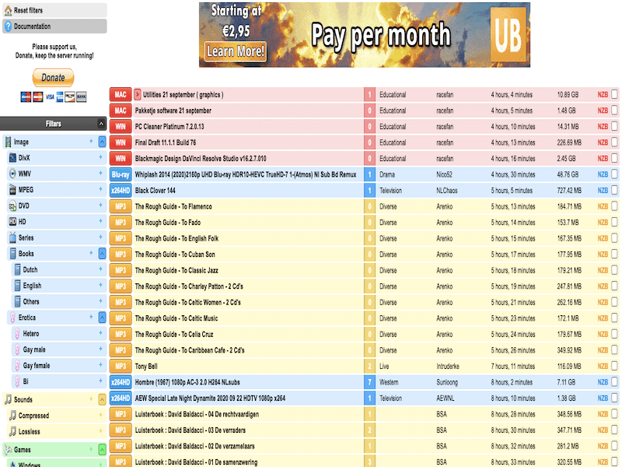Tick the checkbox for Utilities 21 september
The width and height of the screenshot is (622, 467).
(614, 95)
